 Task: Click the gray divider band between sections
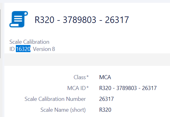coord(87,60)
